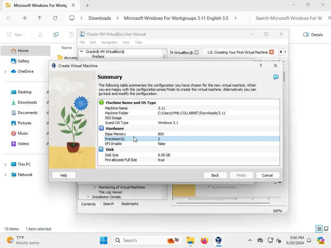Screen dimensions: 331x248
Task: Expand Installation Details tree node
Action: [88, 197]
